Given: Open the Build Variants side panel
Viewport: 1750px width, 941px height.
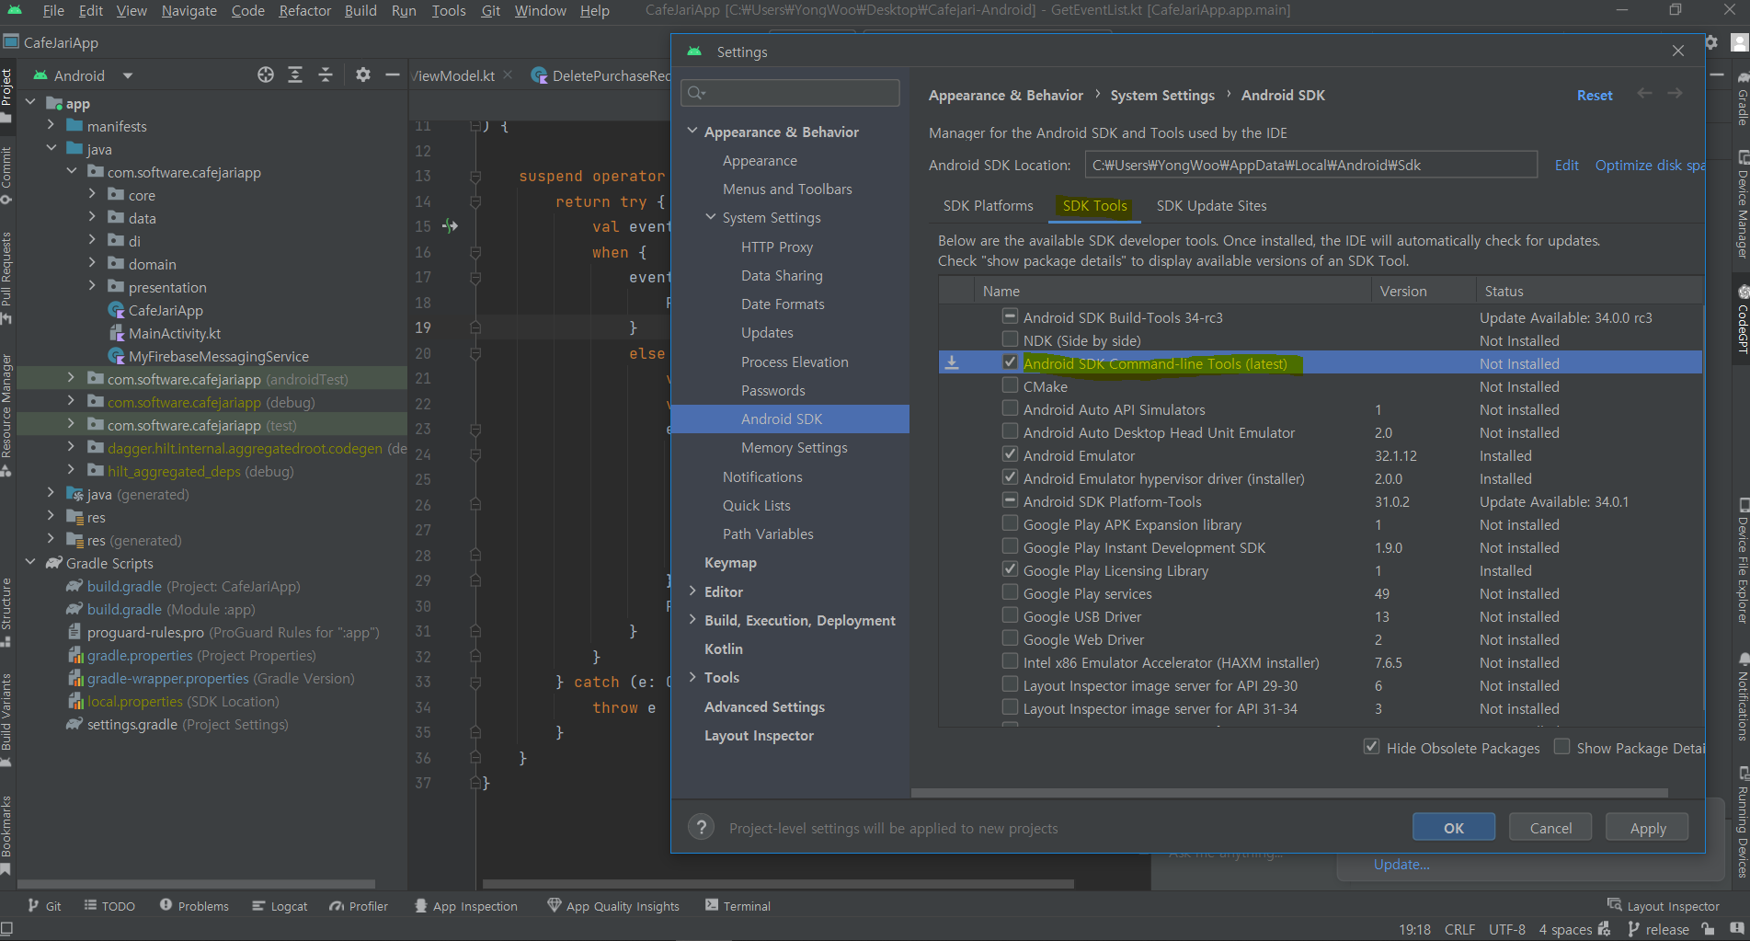Looking at the screenshot, I should click(x=6, y=720).
